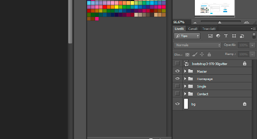Filter layers by pixel layer icon
The width and height of the screenshot is (257, 139).
coord(210,36)
